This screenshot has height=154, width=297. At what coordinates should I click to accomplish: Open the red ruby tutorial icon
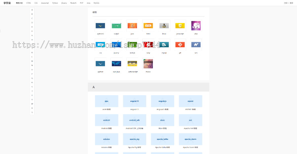(148, 45)
